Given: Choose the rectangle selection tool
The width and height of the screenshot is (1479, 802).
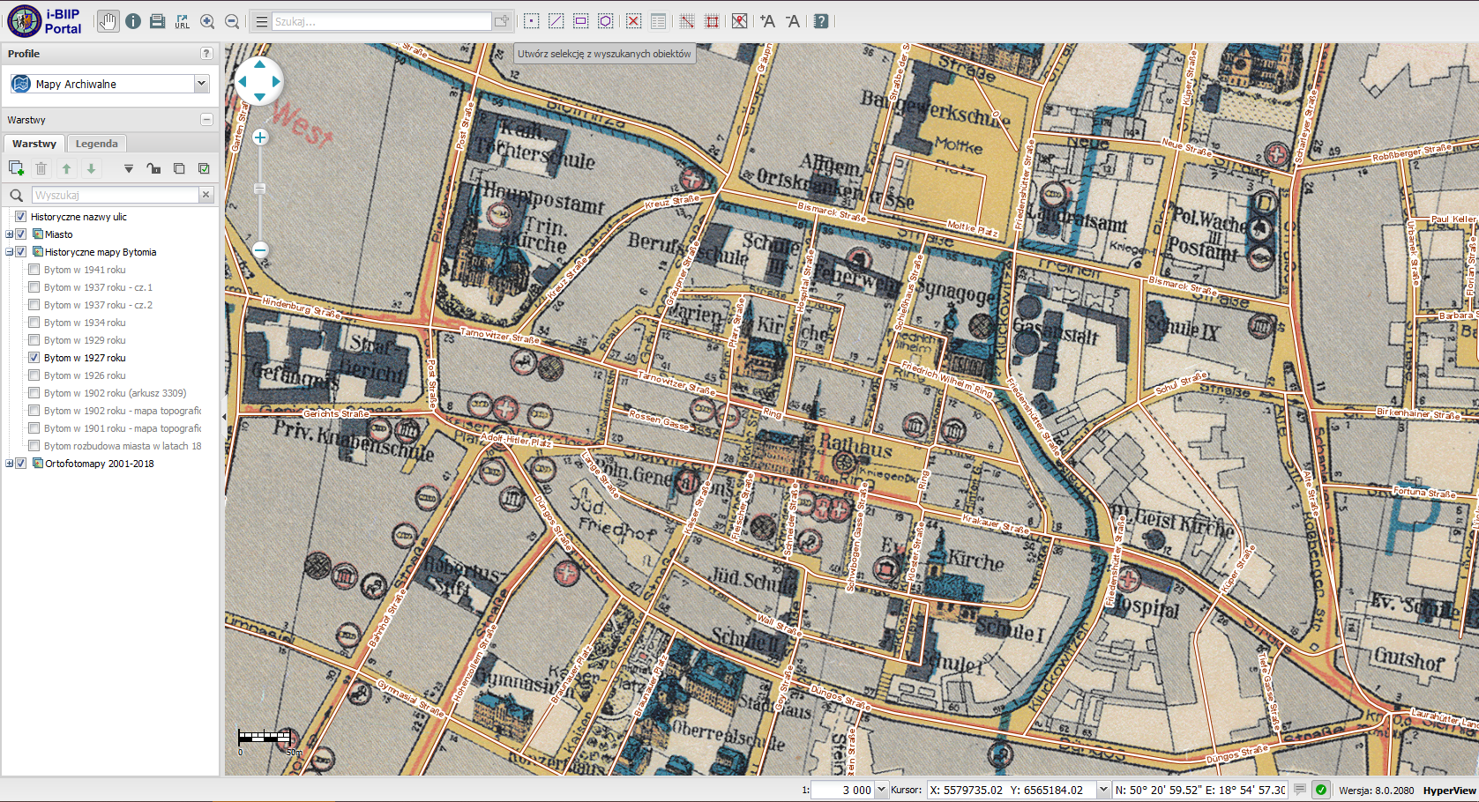Looking at the screenshot, I should tap(581, 21).
